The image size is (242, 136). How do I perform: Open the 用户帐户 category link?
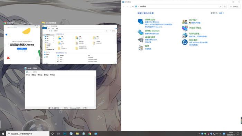pyautogui.click(x=193, y=20)
